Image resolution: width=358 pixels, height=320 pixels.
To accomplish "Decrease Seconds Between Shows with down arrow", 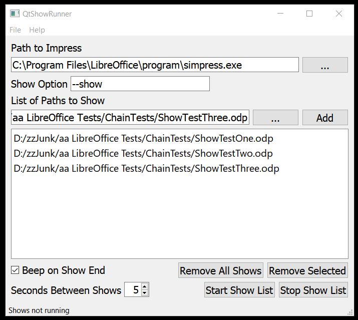I will (x=145, y=293).
